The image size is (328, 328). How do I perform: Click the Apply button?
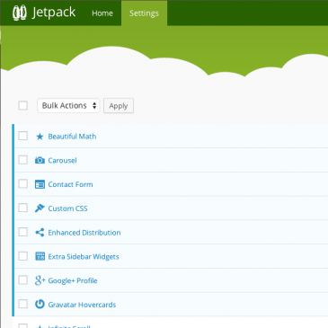coord(119,106)
